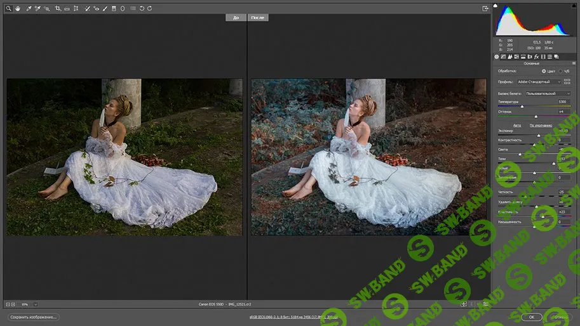Browse profiles grid icon

click(567, 82)
